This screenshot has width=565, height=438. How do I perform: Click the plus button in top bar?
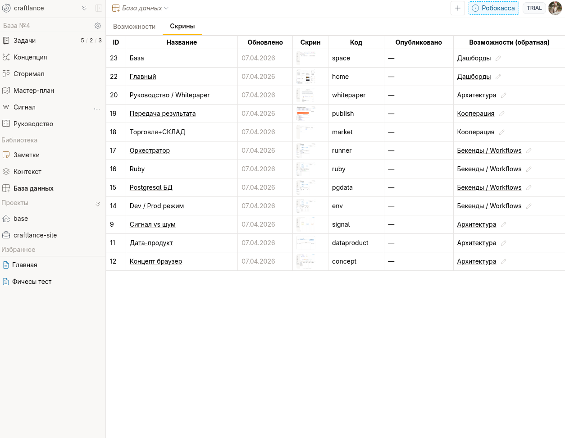click(457, 8)
